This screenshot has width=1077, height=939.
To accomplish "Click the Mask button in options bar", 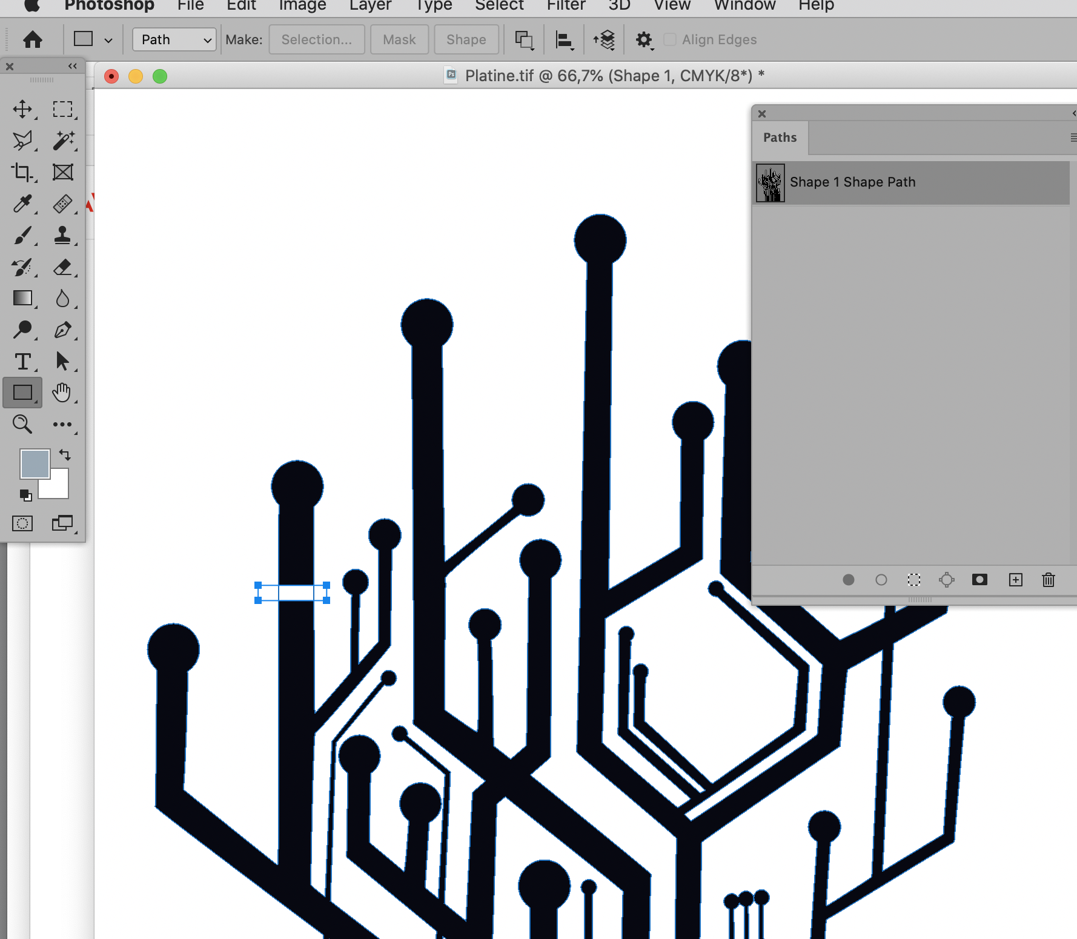I will pyautogui.click(x=399, y=39).
